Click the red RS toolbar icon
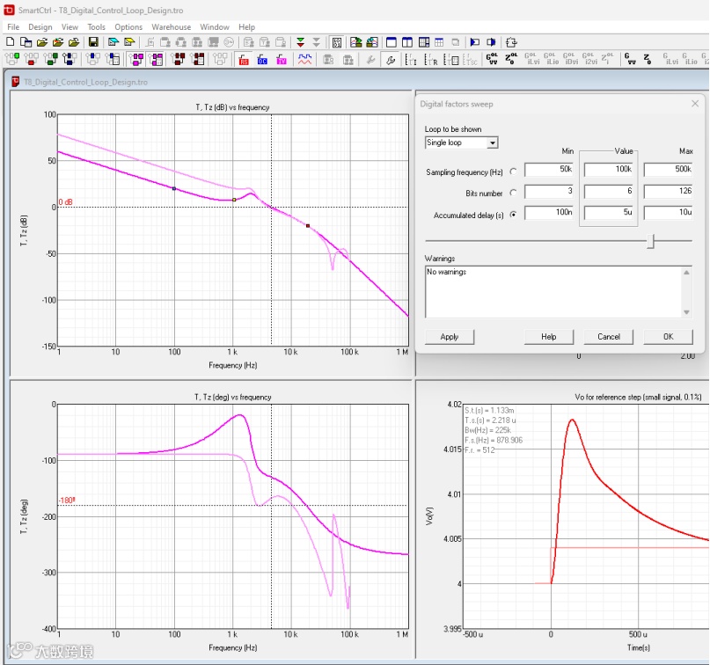This screenshot has width=710, height=665. 244,60
